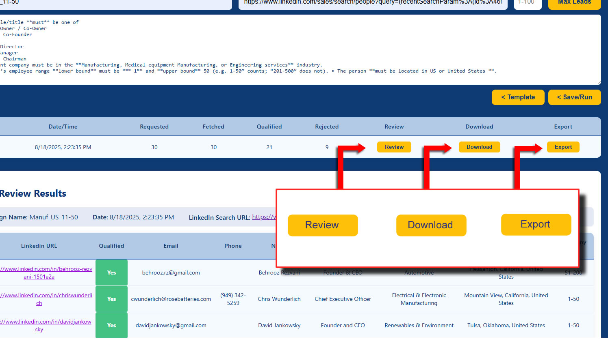The height and width of the screenshot is (339, 608).
Task: Click the small Download button in the run row
Action: tap(479, 147)
